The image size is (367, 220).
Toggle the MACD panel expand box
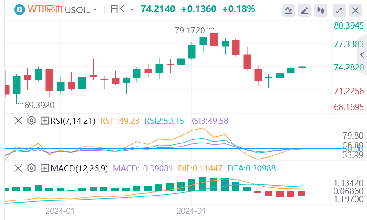45,168
